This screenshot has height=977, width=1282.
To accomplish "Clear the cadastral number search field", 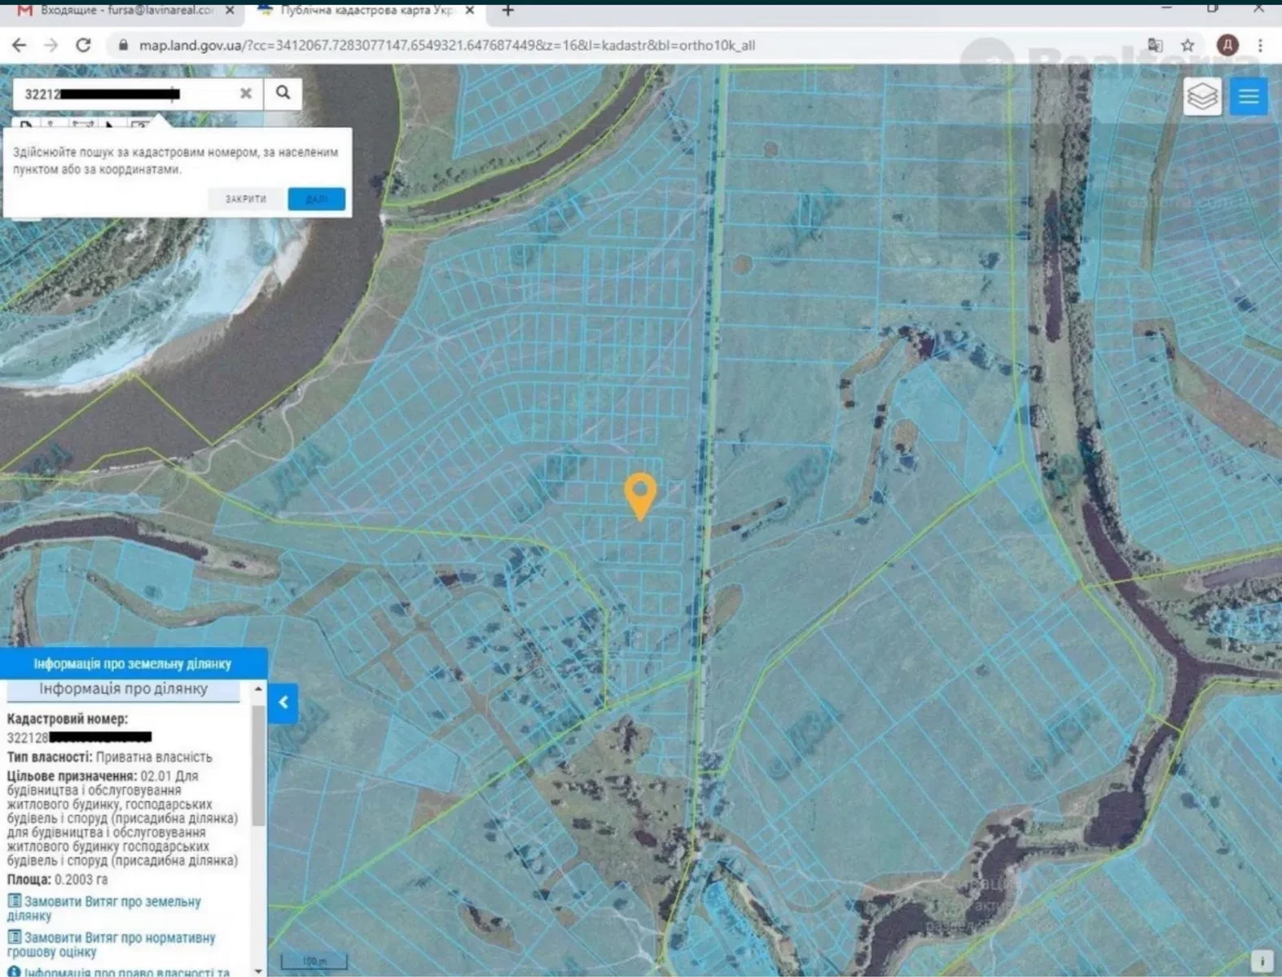I will click(245, 94).
